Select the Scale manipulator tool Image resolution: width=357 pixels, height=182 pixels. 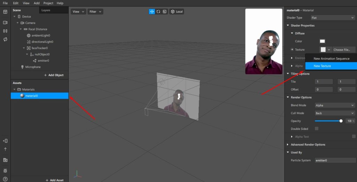164,12
